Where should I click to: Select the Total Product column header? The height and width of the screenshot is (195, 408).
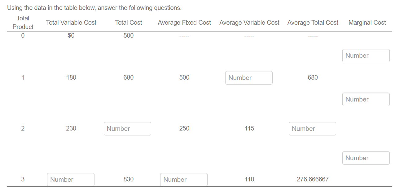23,22
